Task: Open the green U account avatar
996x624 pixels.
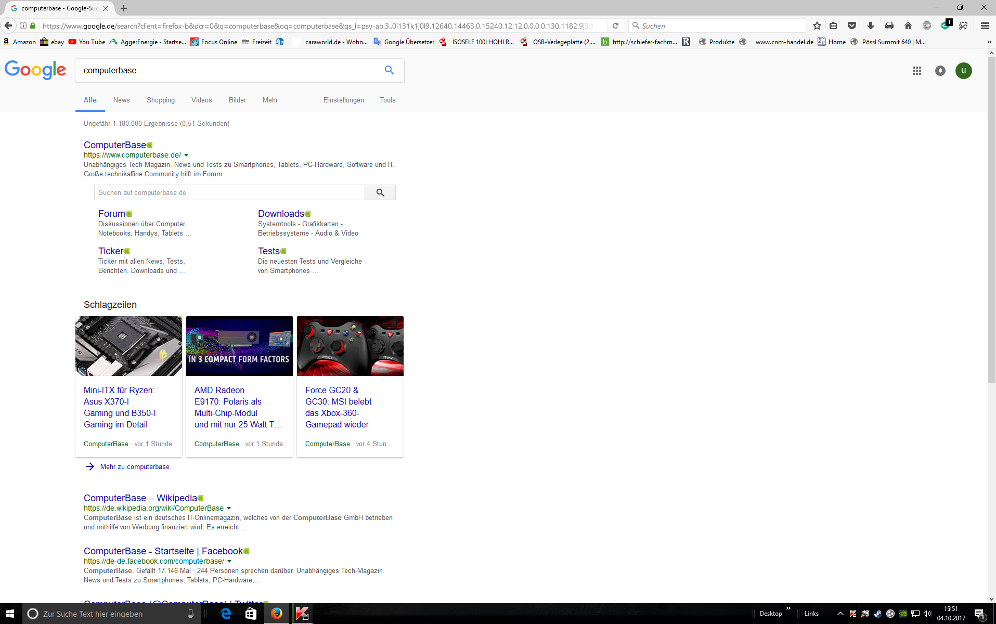Action: (964, 71)
